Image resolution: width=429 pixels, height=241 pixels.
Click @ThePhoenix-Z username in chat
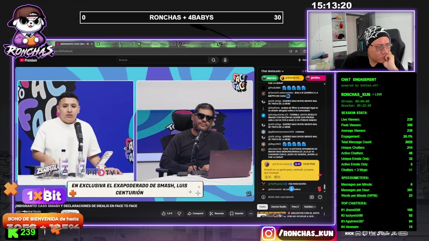pos(276,184)
